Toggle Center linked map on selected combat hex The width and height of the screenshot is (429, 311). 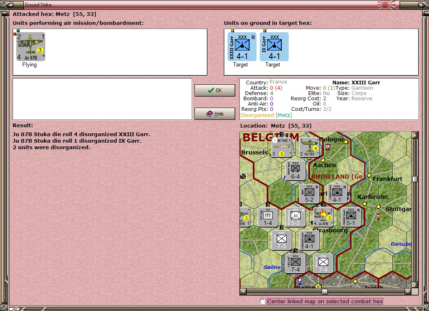coord(263,302)
